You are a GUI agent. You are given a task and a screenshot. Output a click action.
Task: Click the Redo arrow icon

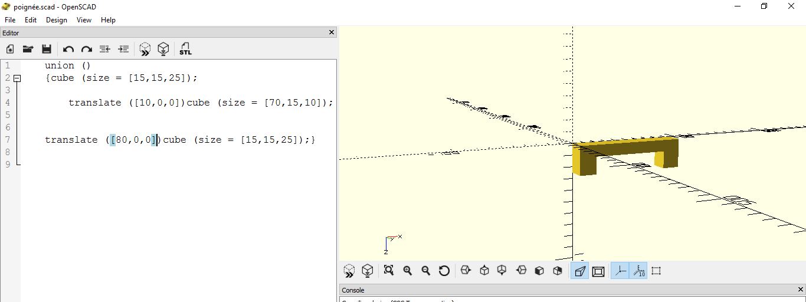click(x=87, y=49)
